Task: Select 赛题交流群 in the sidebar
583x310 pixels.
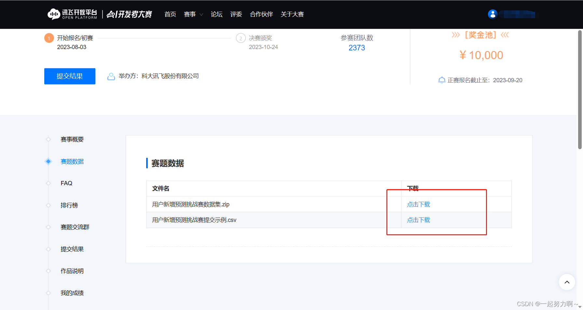Action: click(75, 227)
